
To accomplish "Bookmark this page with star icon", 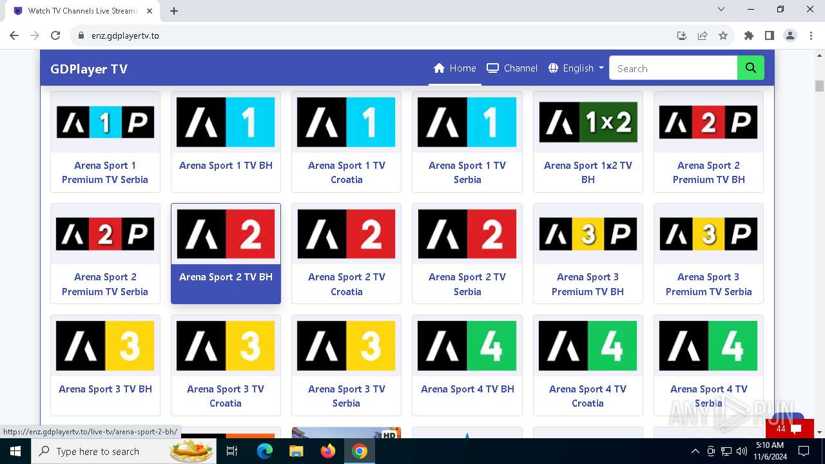I will tap(723, 35).
